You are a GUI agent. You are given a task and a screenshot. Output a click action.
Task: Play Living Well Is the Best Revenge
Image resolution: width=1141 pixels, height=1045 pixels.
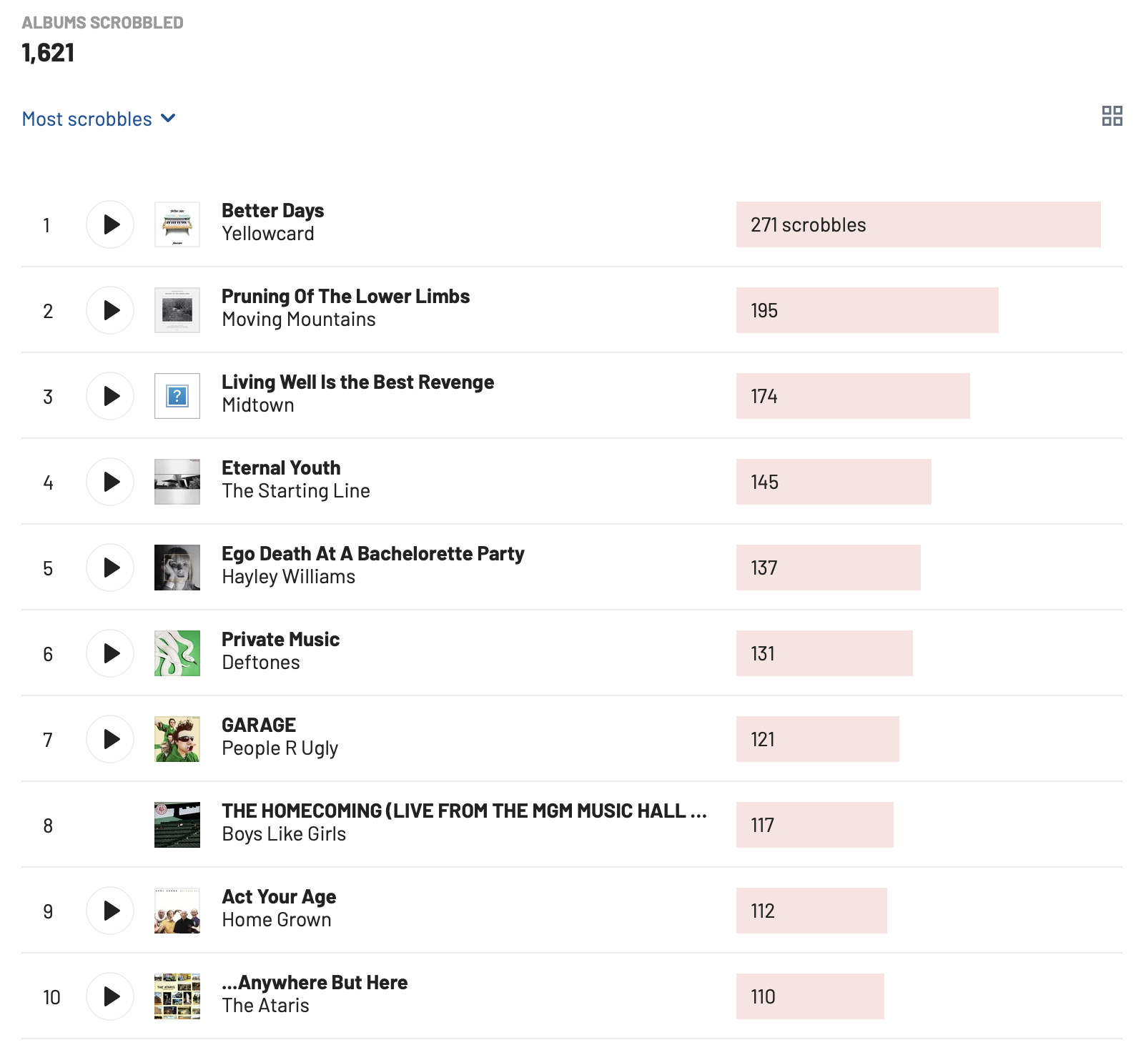(x=110, y=396)
